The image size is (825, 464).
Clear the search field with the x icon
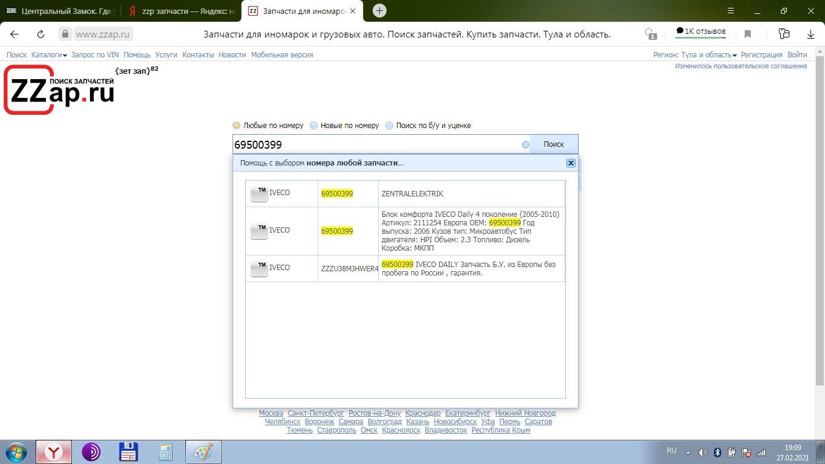point(525,144)
